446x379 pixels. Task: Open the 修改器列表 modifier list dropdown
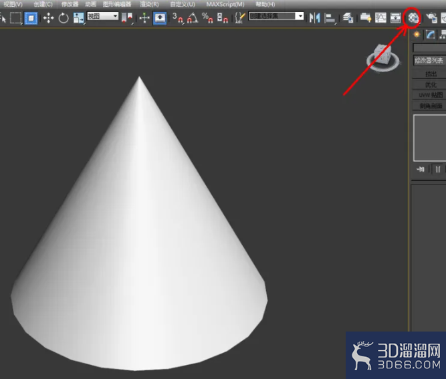[x=429, y=60]
